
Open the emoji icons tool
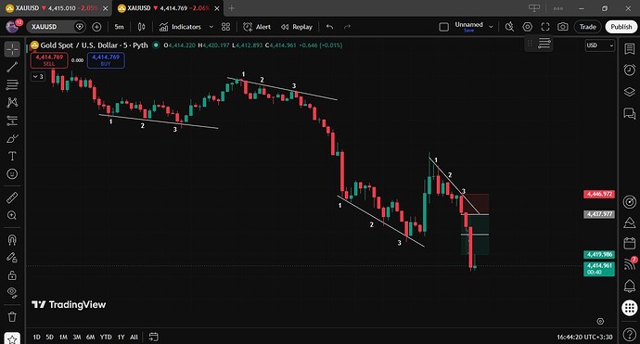[12, 174]
